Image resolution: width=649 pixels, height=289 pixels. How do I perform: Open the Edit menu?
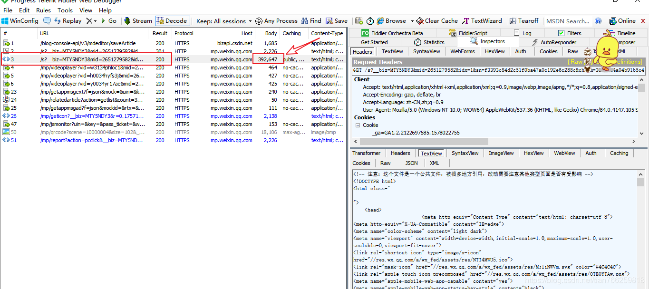coord(24,10)
